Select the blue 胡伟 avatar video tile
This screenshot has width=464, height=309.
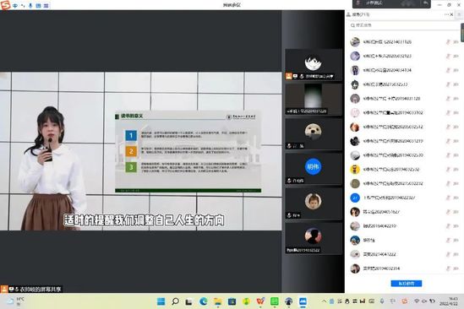tap(314, 169)
